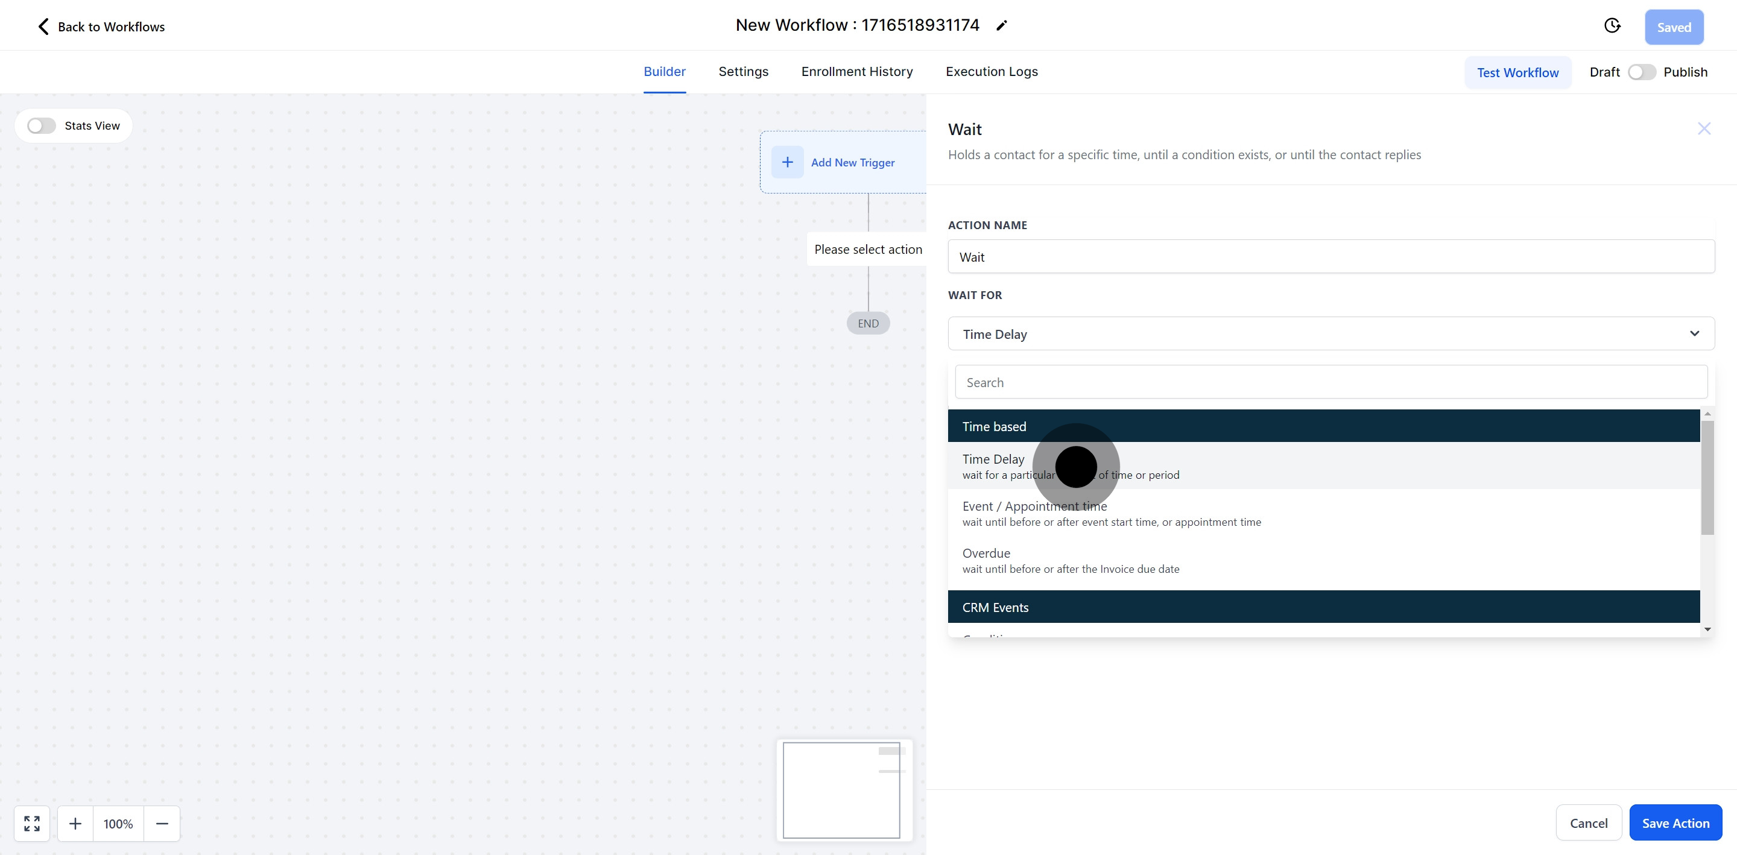1737x855 pixels.
Task: Click the pencil icon to rename workflow
Action: point(1001,25)
